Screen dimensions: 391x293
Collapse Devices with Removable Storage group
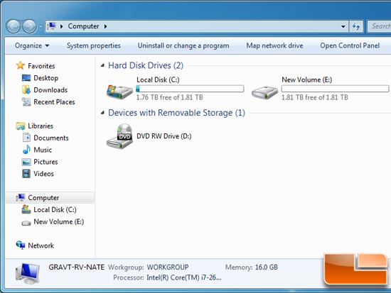coord(102,113)
